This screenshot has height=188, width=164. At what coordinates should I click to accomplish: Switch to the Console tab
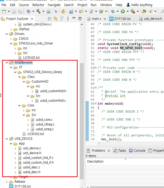137,151
